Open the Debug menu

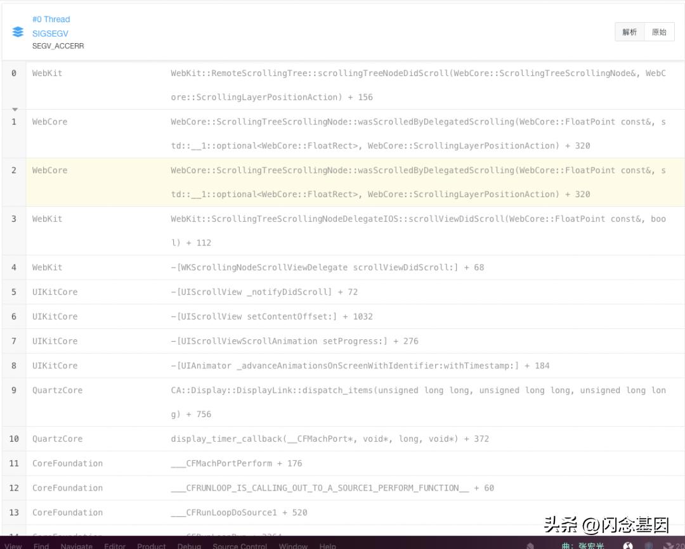(188, 546)
